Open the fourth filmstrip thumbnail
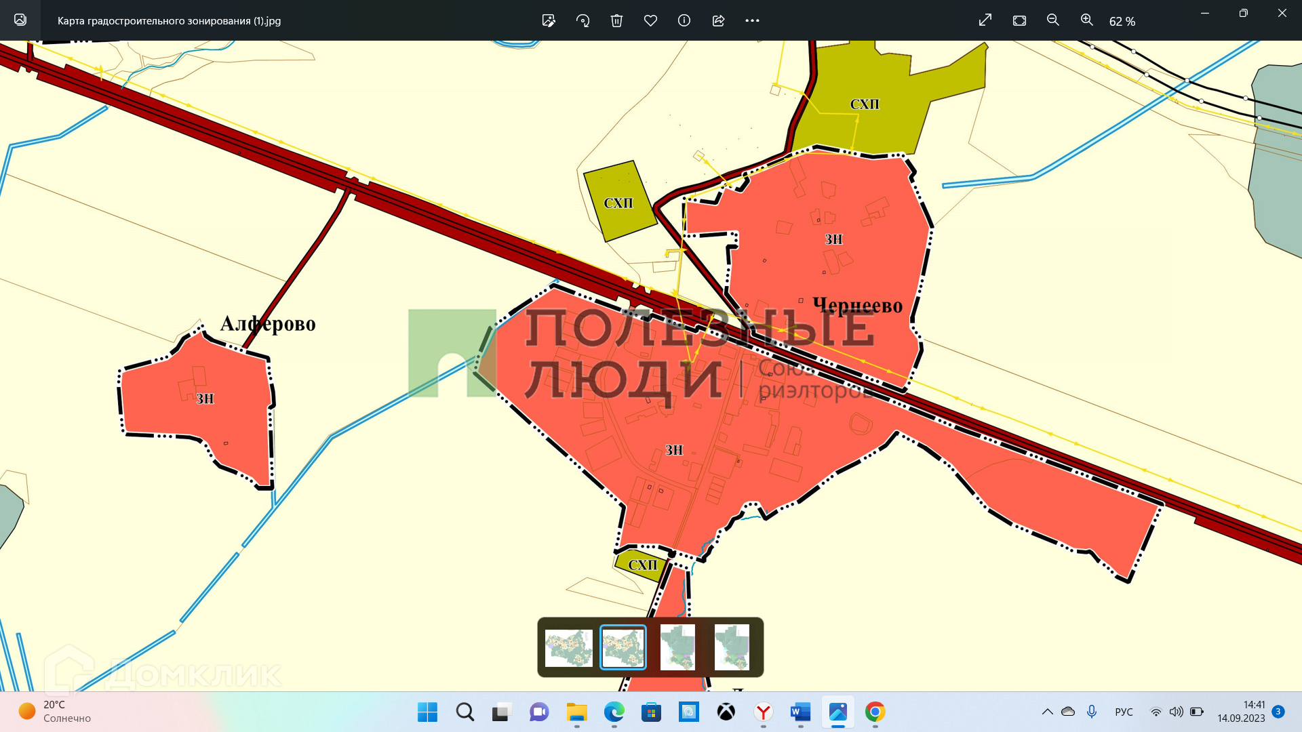The height and width of the screenshot is (732, 1302). pos(732,647)
